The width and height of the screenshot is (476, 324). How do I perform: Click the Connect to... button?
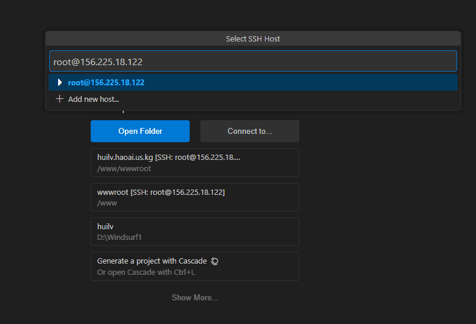pyautogui.click(x=250, y=131)
